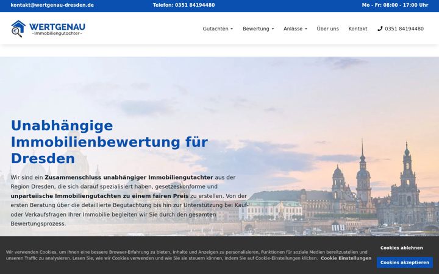Open the Über uns page
This screenshot has width=439, height=274.
click(x=327, y=29)
